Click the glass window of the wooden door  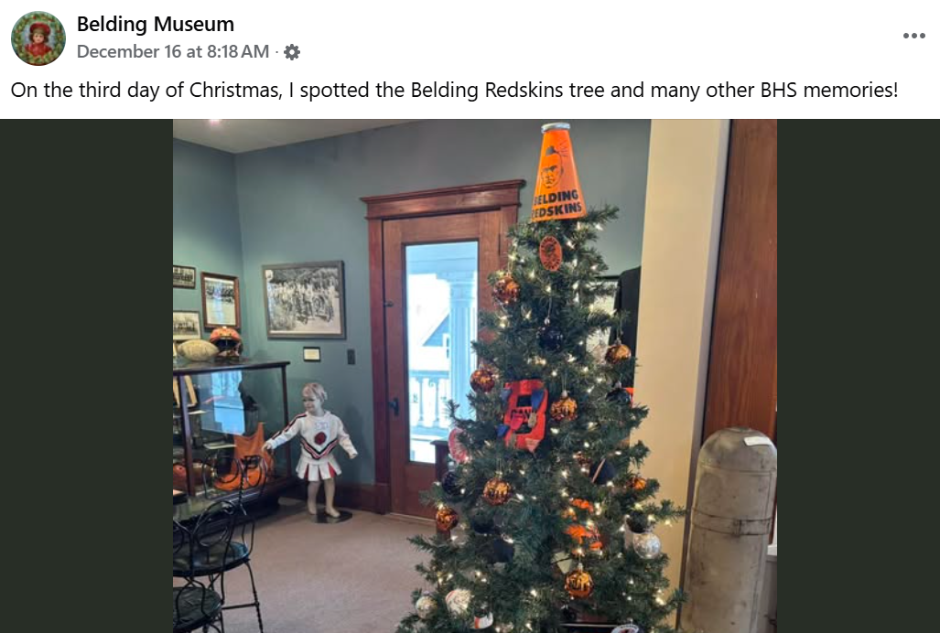click(442, 351)
